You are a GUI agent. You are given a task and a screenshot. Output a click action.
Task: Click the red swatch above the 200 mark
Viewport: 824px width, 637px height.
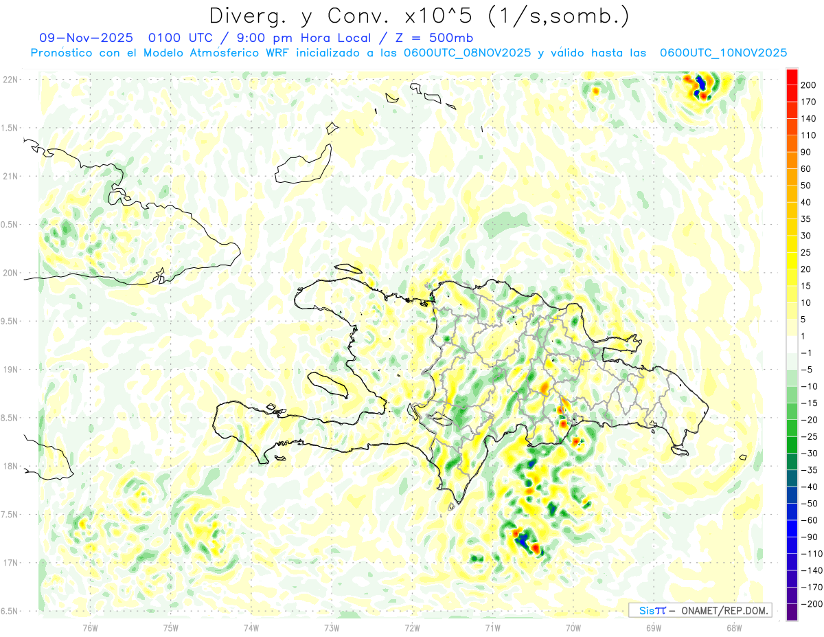792,77
